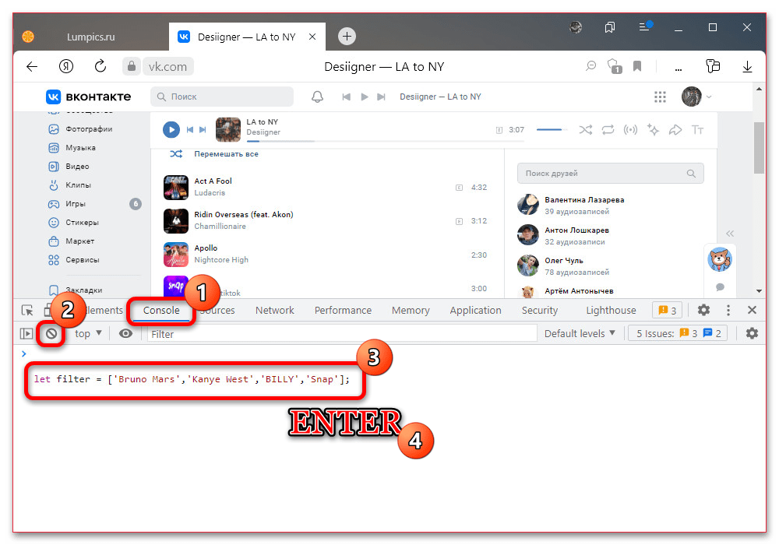Image resolution: width=779 pixels, height=545 pixels.
Task: Switch to the Network tab
Action: [275, 310]
